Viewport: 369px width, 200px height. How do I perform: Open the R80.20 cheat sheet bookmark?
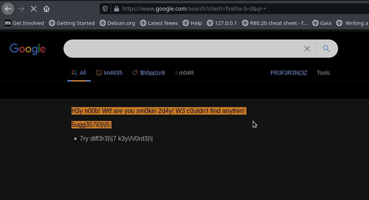tap(275, 23)
